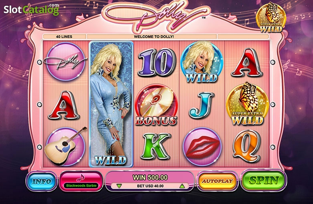This screenshot has height=204, width=313.
Task: Click the BONUS disc symbol
Action: click(156, 105)
